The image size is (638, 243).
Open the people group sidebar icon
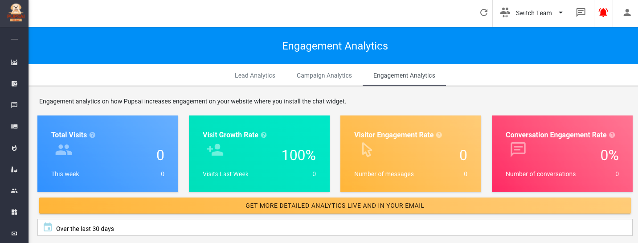click(14, 191)
